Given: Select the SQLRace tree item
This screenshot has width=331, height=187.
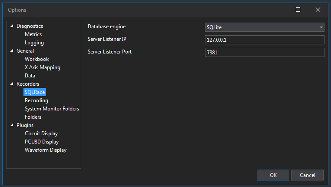Looking at the screenshot, I should (x=35, y=92).
